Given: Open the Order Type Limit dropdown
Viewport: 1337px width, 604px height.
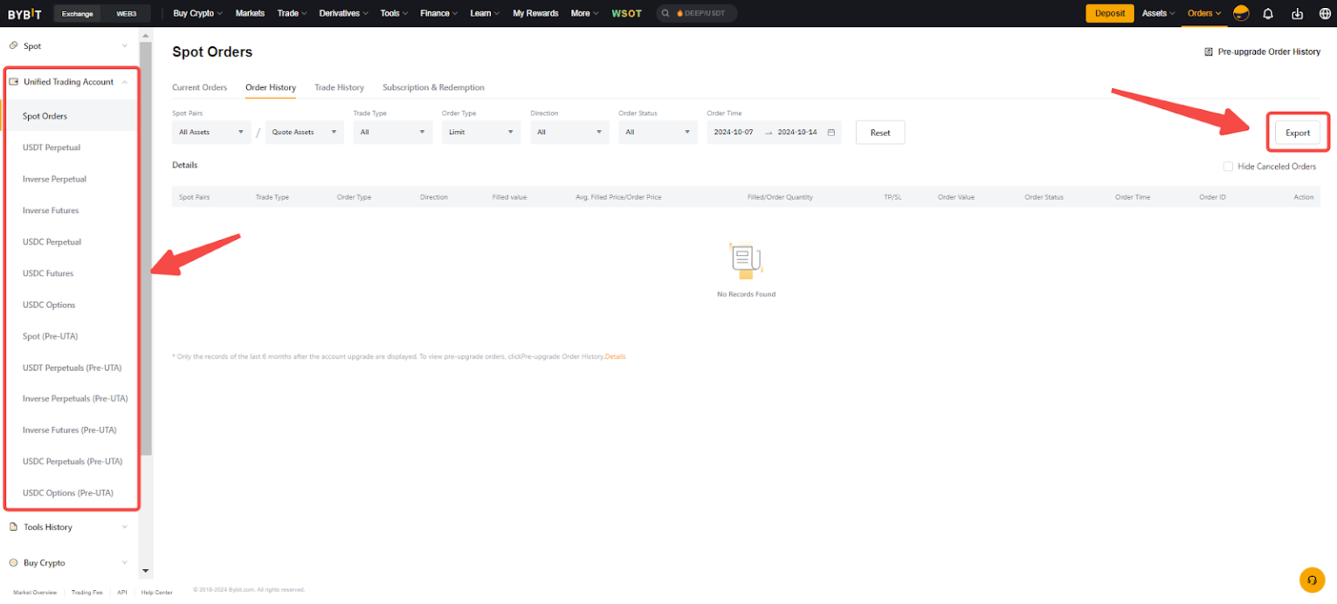Looking at the screenshot, I should 480,133.
